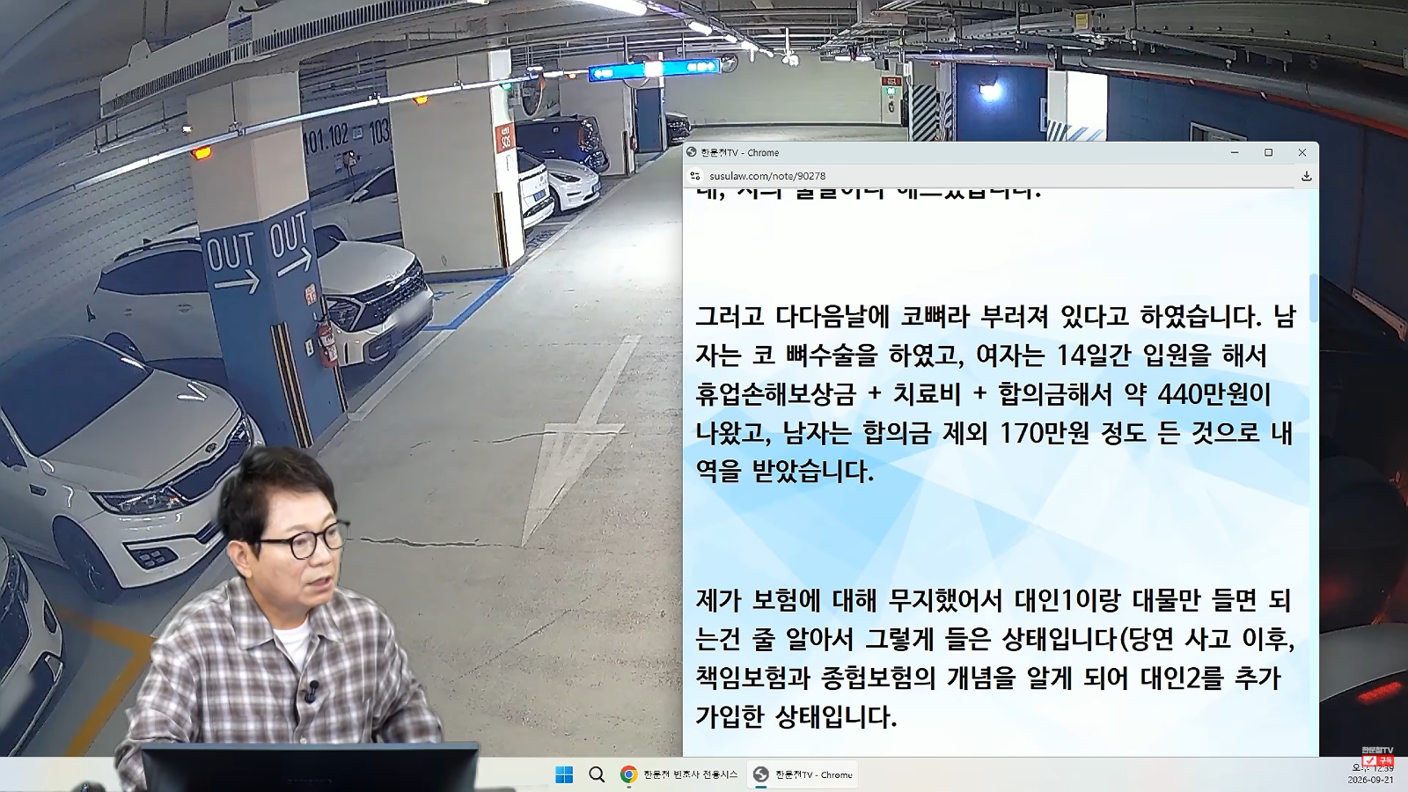Click text "가입한 상태입니다."
The height and width of the screenshot is (792, 1408).
[x=796, y=716]
